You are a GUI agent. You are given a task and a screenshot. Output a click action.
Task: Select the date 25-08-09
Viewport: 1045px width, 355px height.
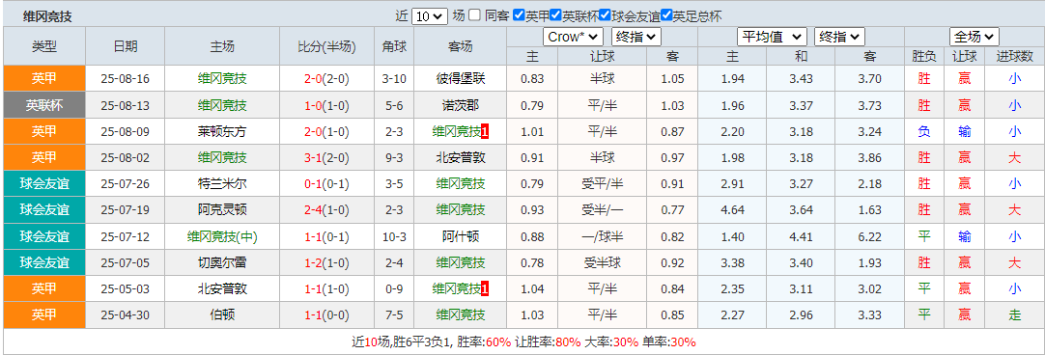[126, 132]
